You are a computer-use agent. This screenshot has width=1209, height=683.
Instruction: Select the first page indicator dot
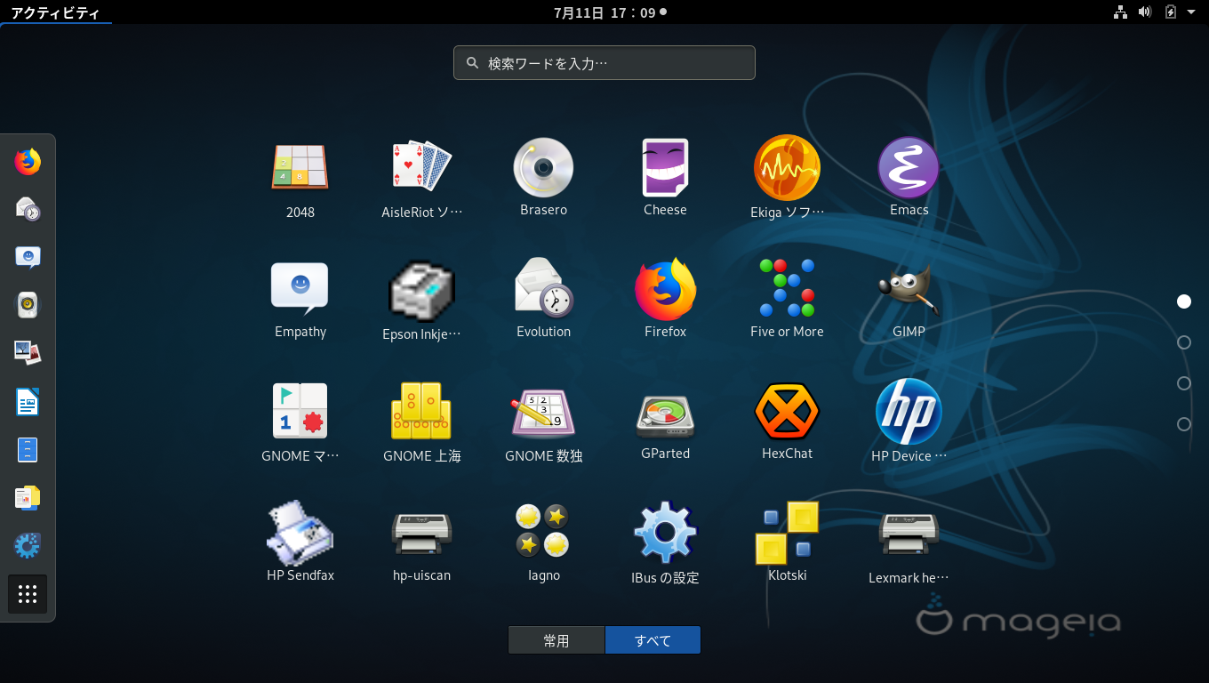coord(1184,301)
